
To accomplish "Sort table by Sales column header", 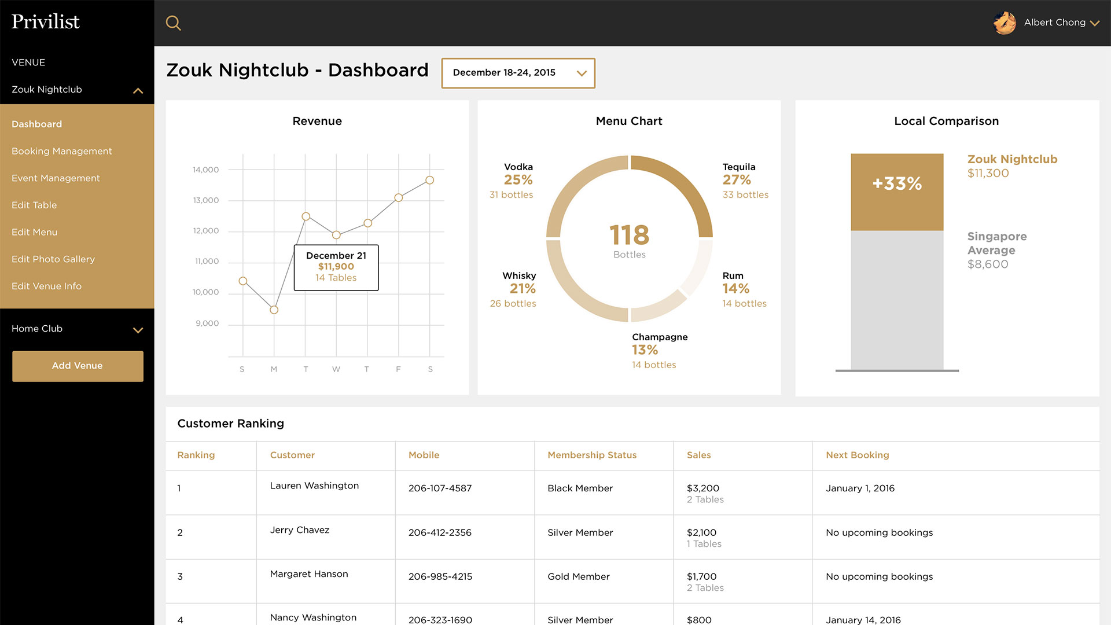I will pos(698,455).
